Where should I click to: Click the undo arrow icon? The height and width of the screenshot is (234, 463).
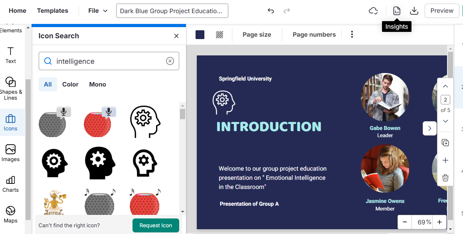(x=271, y=11)
